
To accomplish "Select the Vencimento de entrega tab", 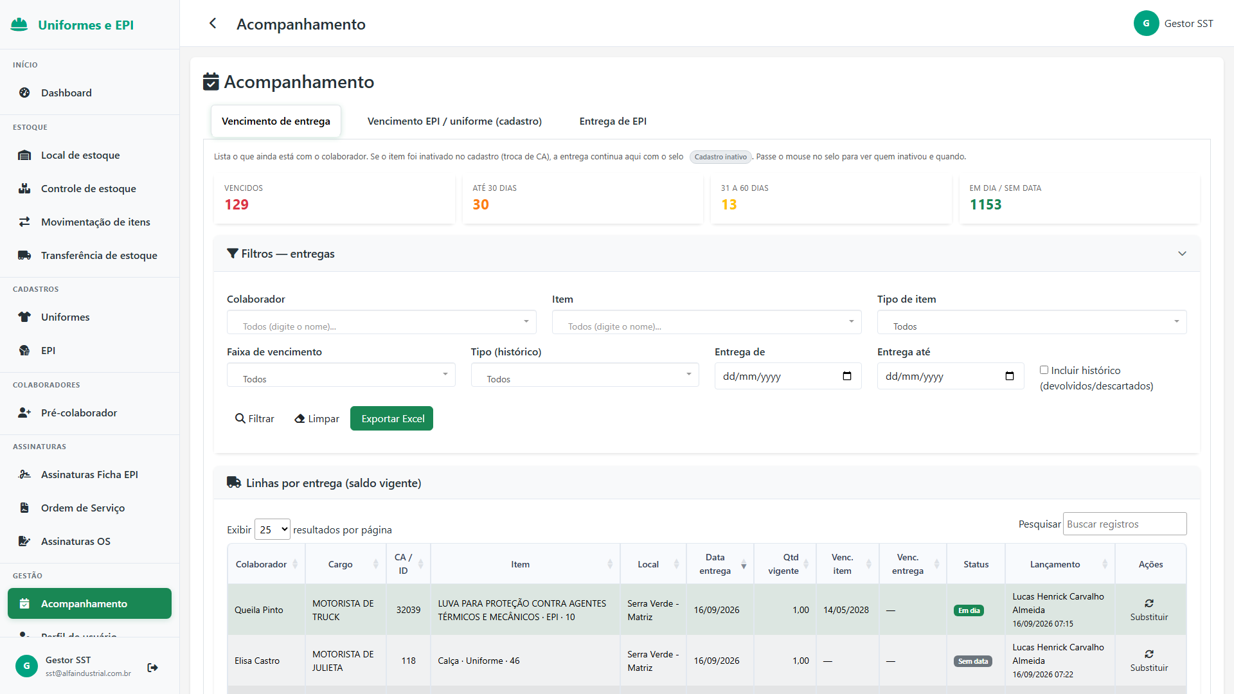I will (x=276, y=121).
